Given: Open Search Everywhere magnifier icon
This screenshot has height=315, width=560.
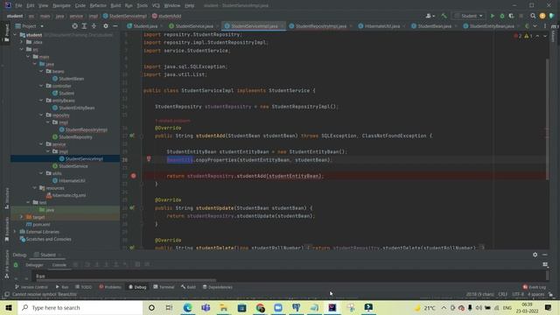Looking at the screenshot, I should [533, 16].
